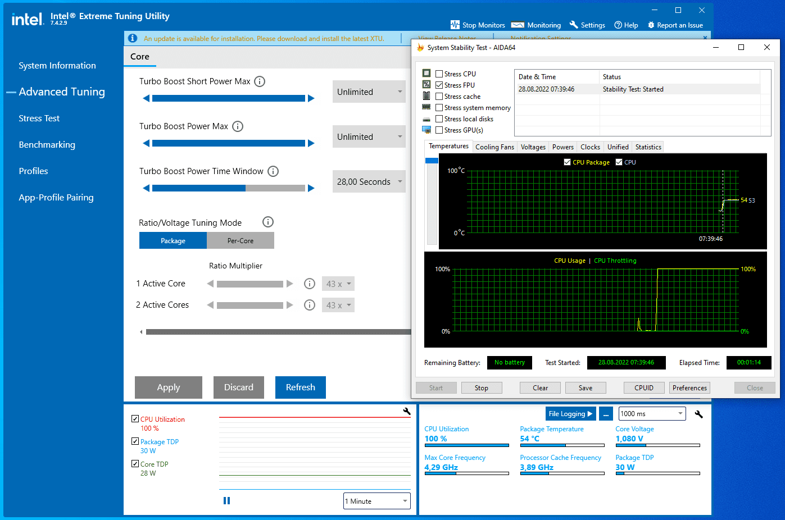Open Stress Test in XTU sidebar

(39, 118)
